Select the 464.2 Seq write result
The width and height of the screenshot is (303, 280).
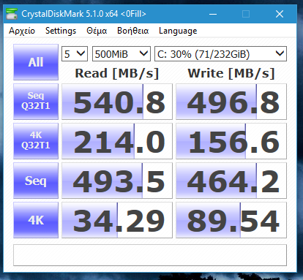point(231,181)
